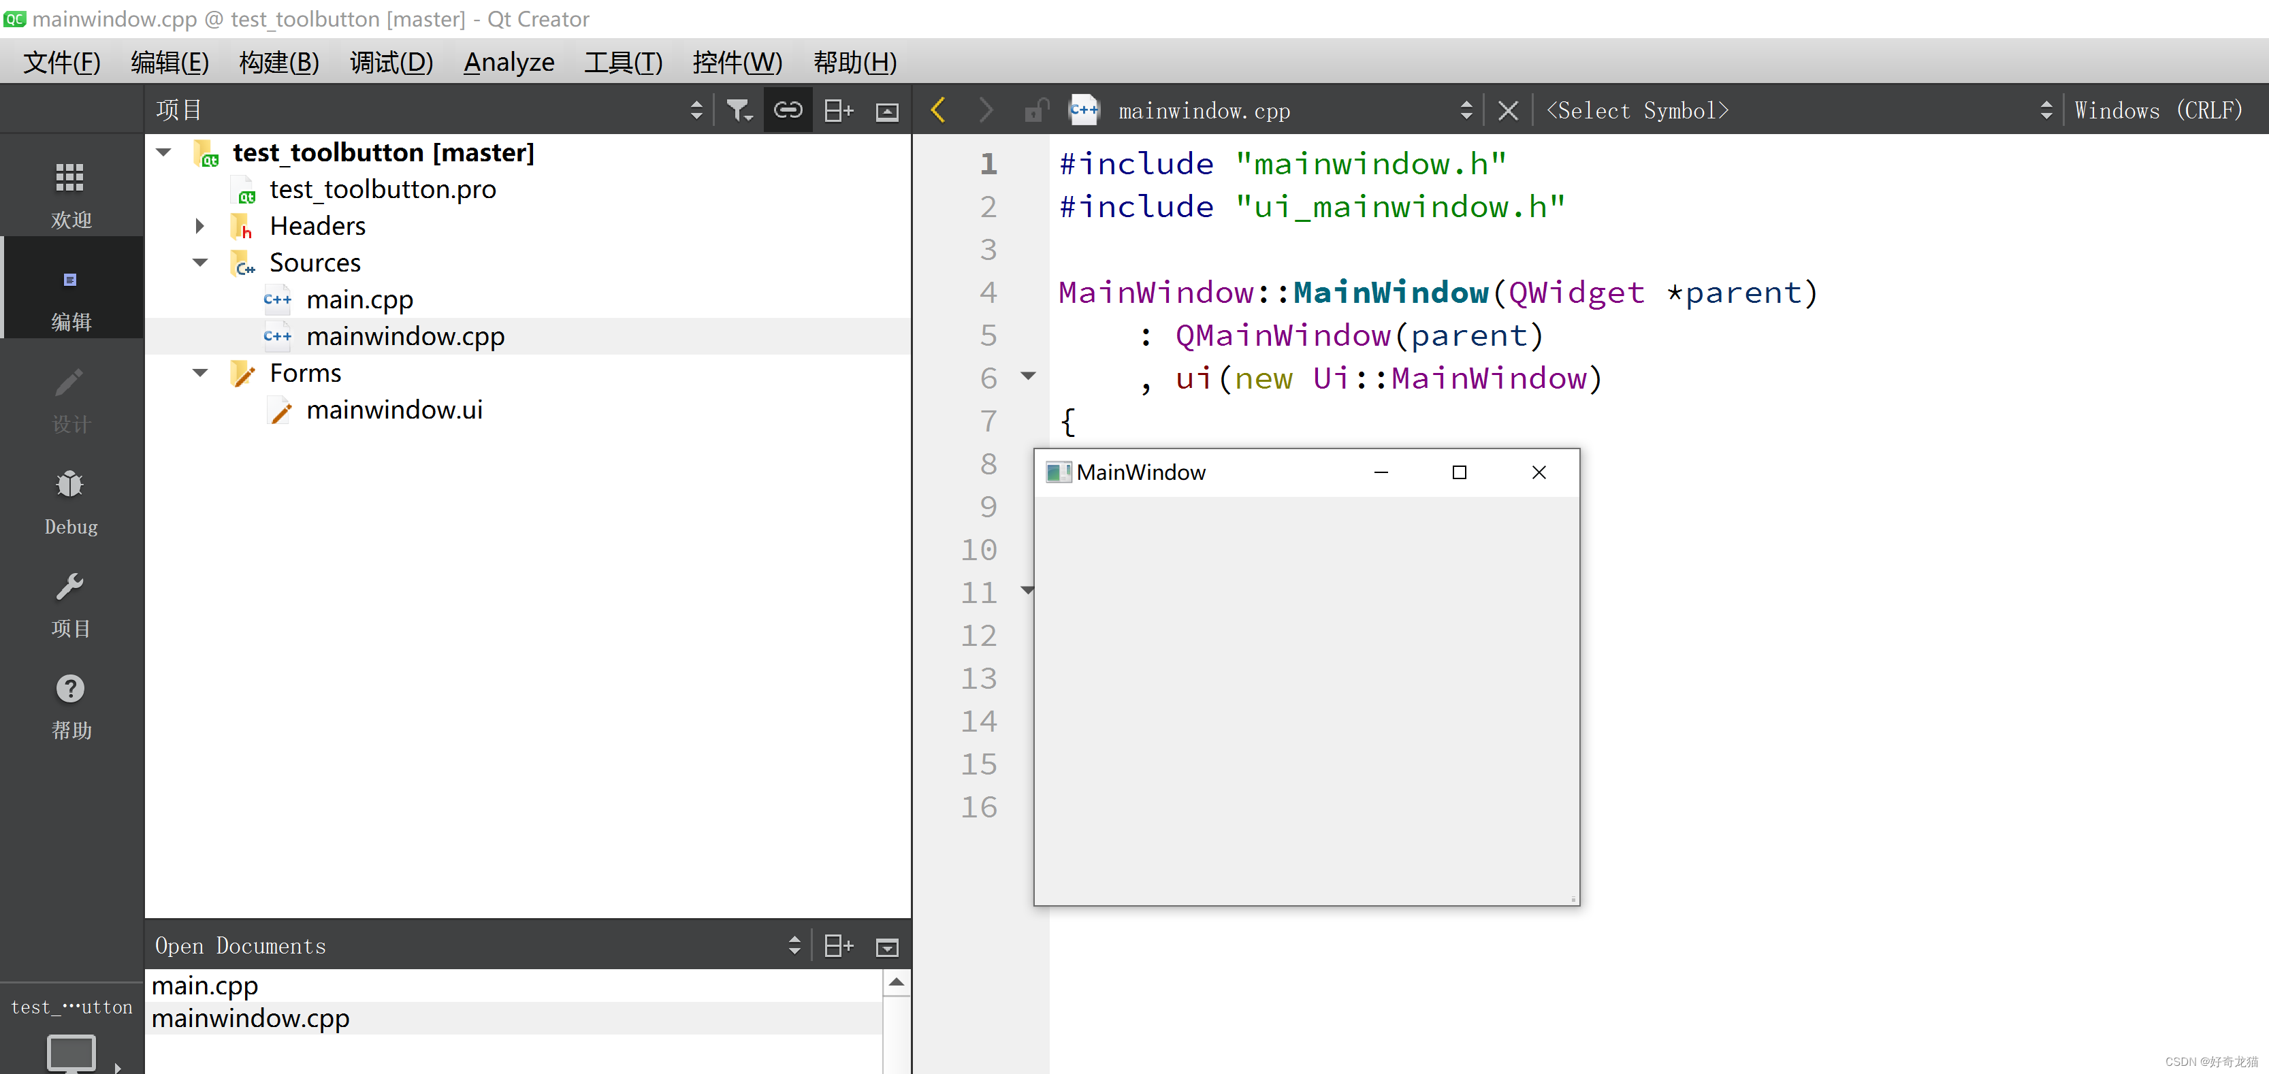This screenshot has height=1074, width=2269.
Task: Click the QWidget type in constructor signature
Action: coord(1576,292)
